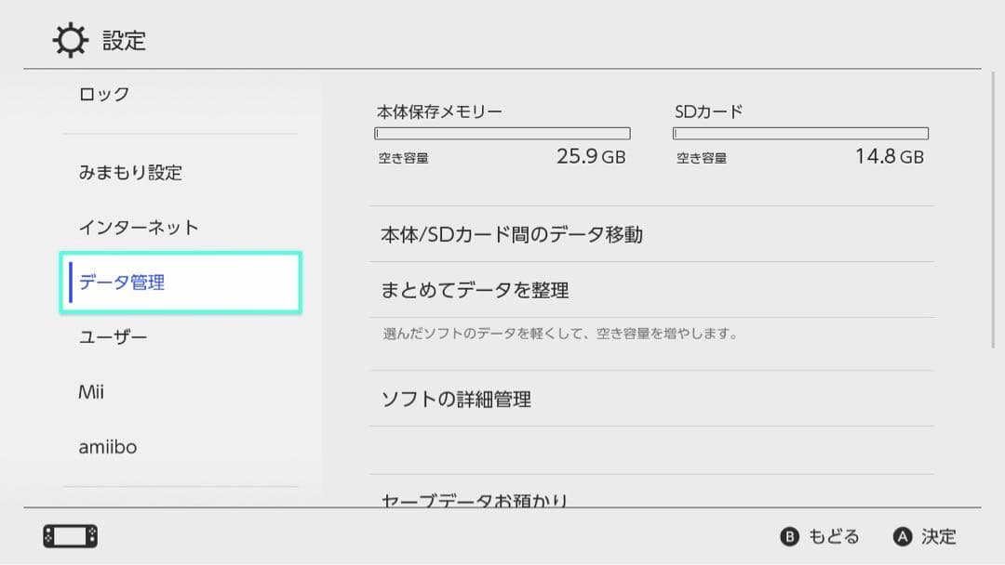Click the Joy-Con controller icon in bottom bar
This screenshot has width=1005, height=565.
[x=68, y=535]
